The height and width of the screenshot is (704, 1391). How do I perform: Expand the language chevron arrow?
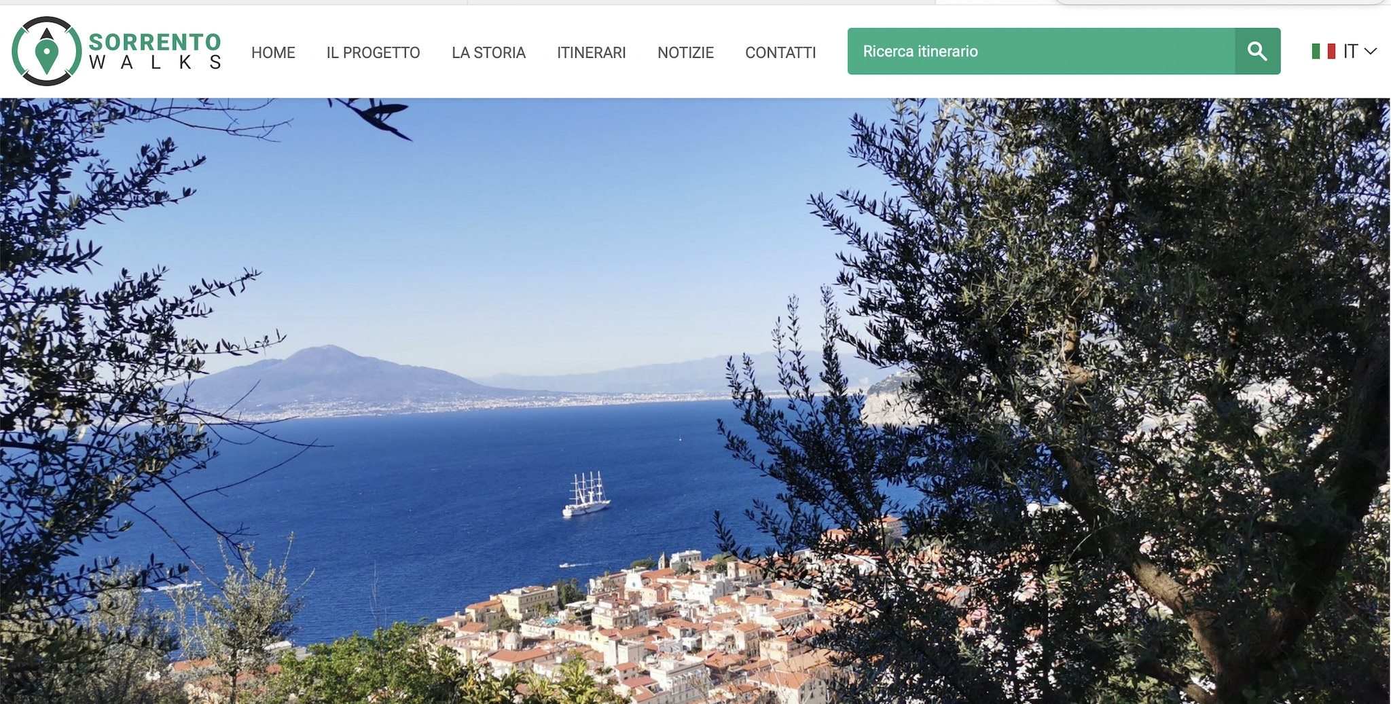pos(1370,51)
